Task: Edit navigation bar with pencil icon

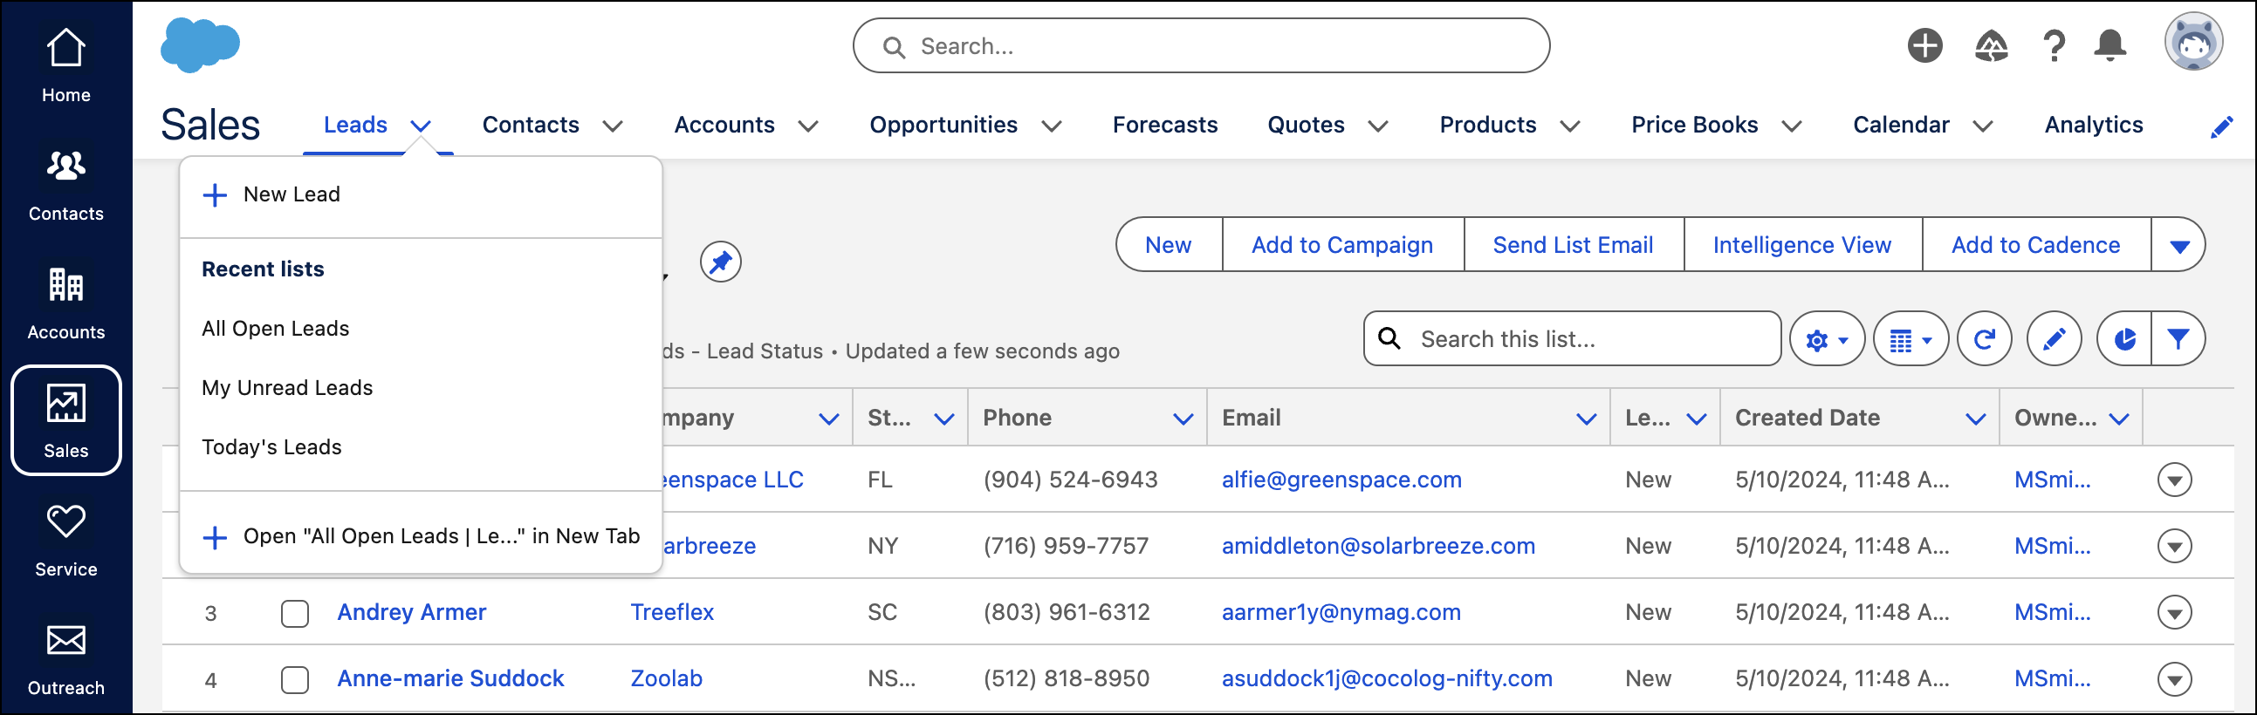Action: [2221, 128]
